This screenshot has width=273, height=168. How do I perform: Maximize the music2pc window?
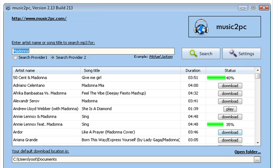pyautogui.click(x=253, y=8)
